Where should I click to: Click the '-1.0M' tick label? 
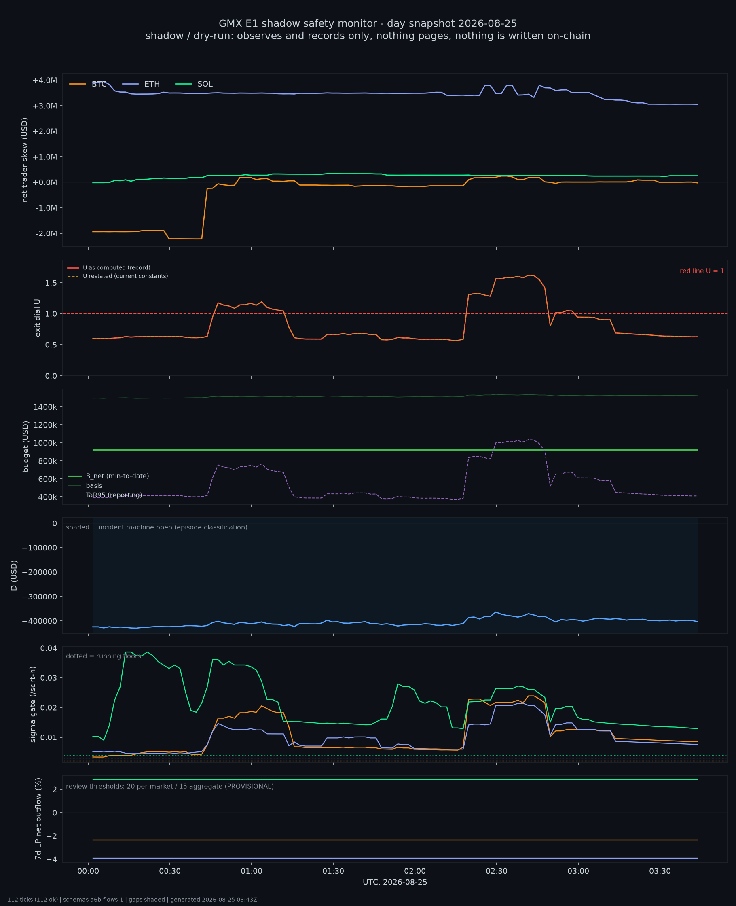(x=46, y=208)
